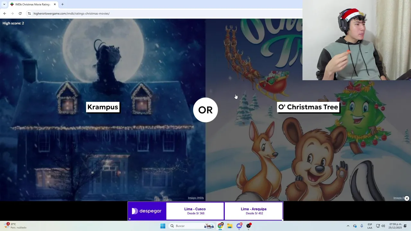Open File Explorer from the taskbar

(x=230, y=226)
